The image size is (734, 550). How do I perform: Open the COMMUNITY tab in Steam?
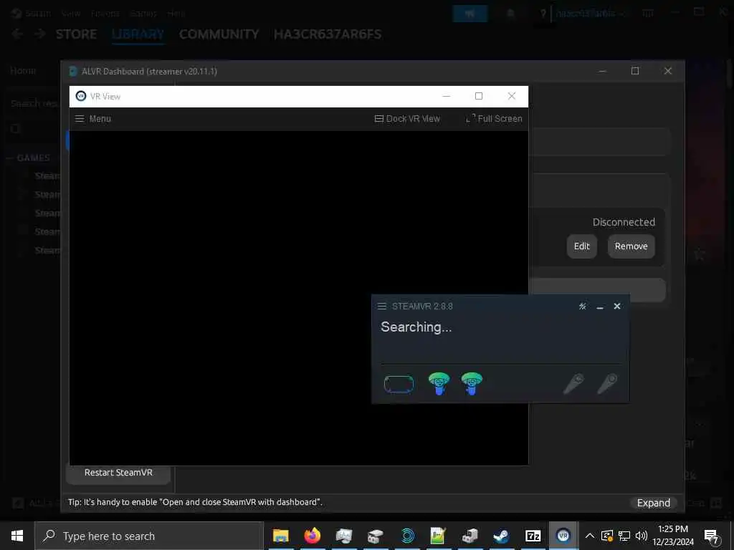click(x=219, y=34)
